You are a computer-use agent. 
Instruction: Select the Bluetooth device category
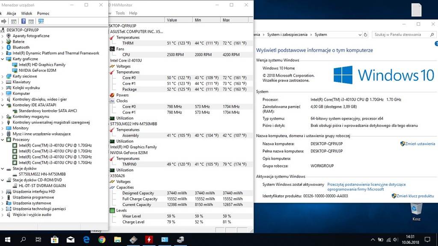coord(21,47)
